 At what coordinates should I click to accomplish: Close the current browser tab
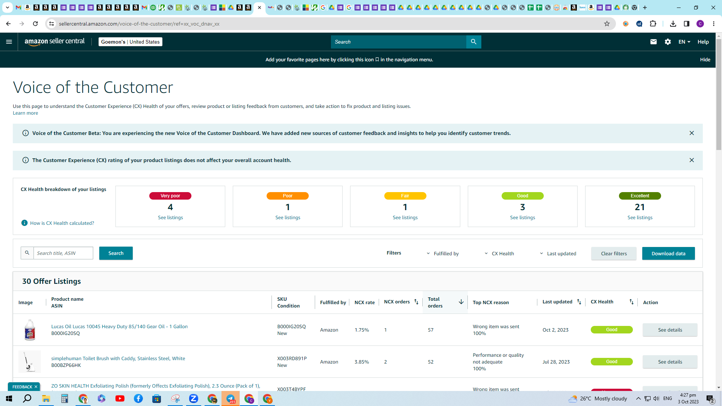259,8
